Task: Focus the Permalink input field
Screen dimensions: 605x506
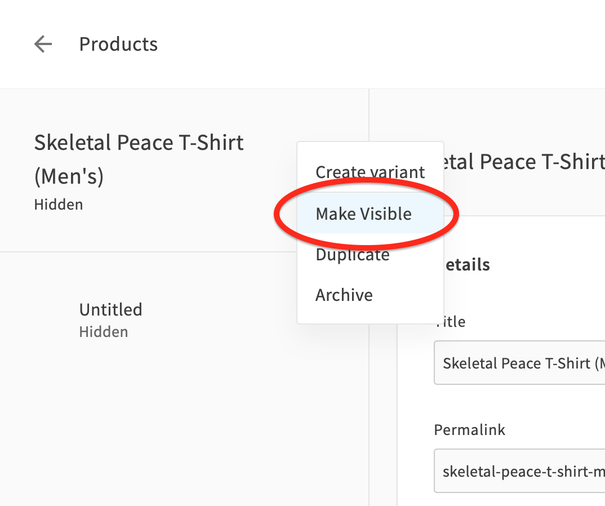Action: pyautogui.click(x=519, y=471)
